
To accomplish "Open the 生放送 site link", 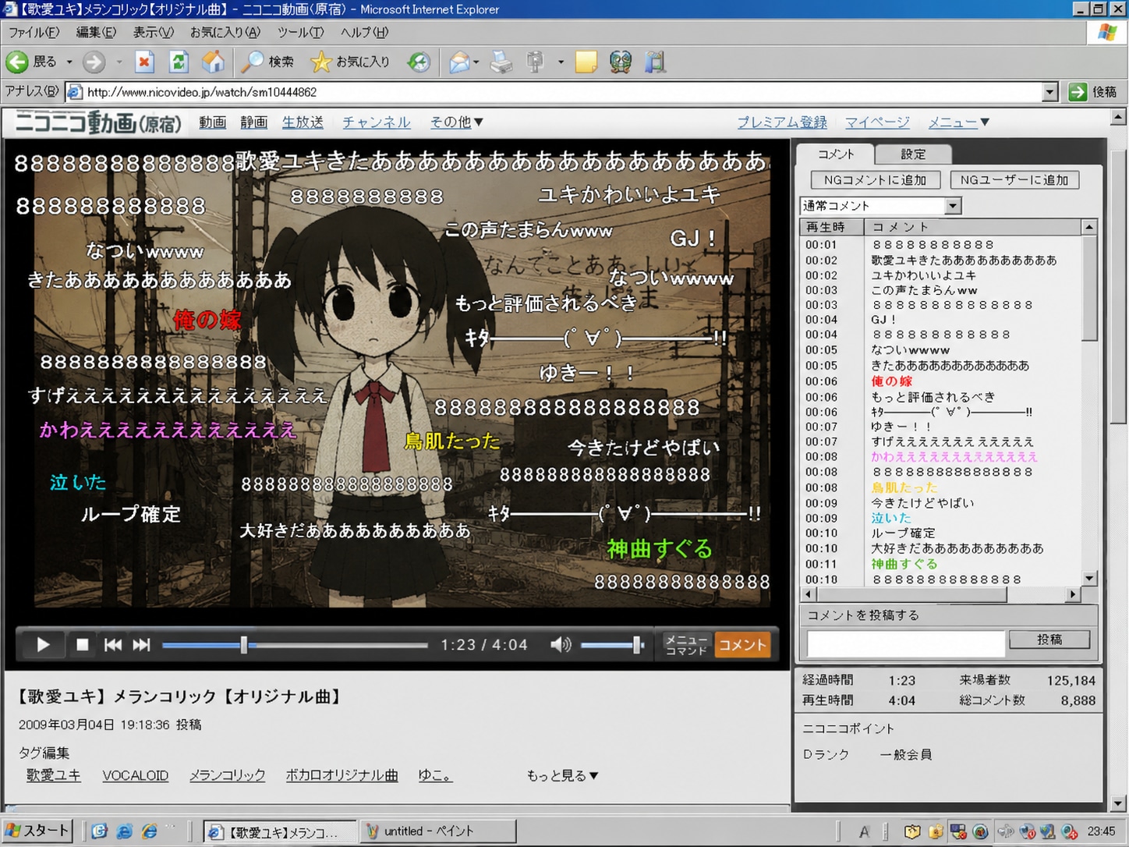I will pyautogui.click(x=303, y=122).
